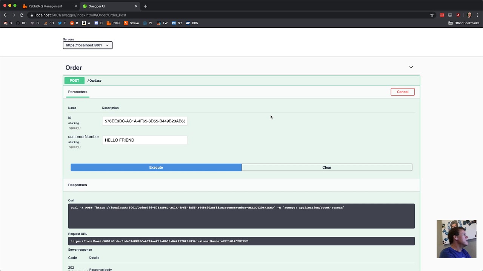Viewport: 483px width, 271px height.
Task: Reload the Swagger page
Action: click(x=22, y=15)
